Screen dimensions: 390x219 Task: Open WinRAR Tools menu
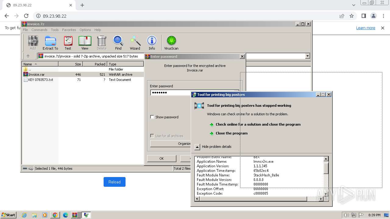(55, 30)
